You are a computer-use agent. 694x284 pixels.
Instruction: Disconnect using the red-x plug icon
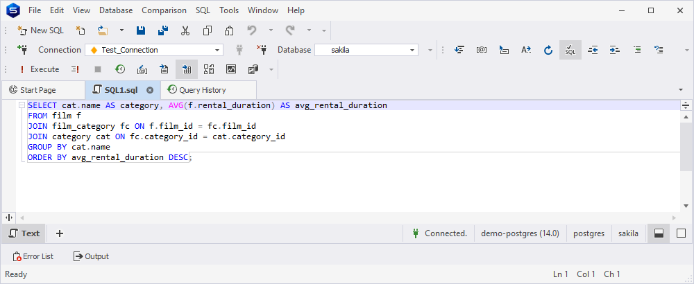[x=262, y=49]
